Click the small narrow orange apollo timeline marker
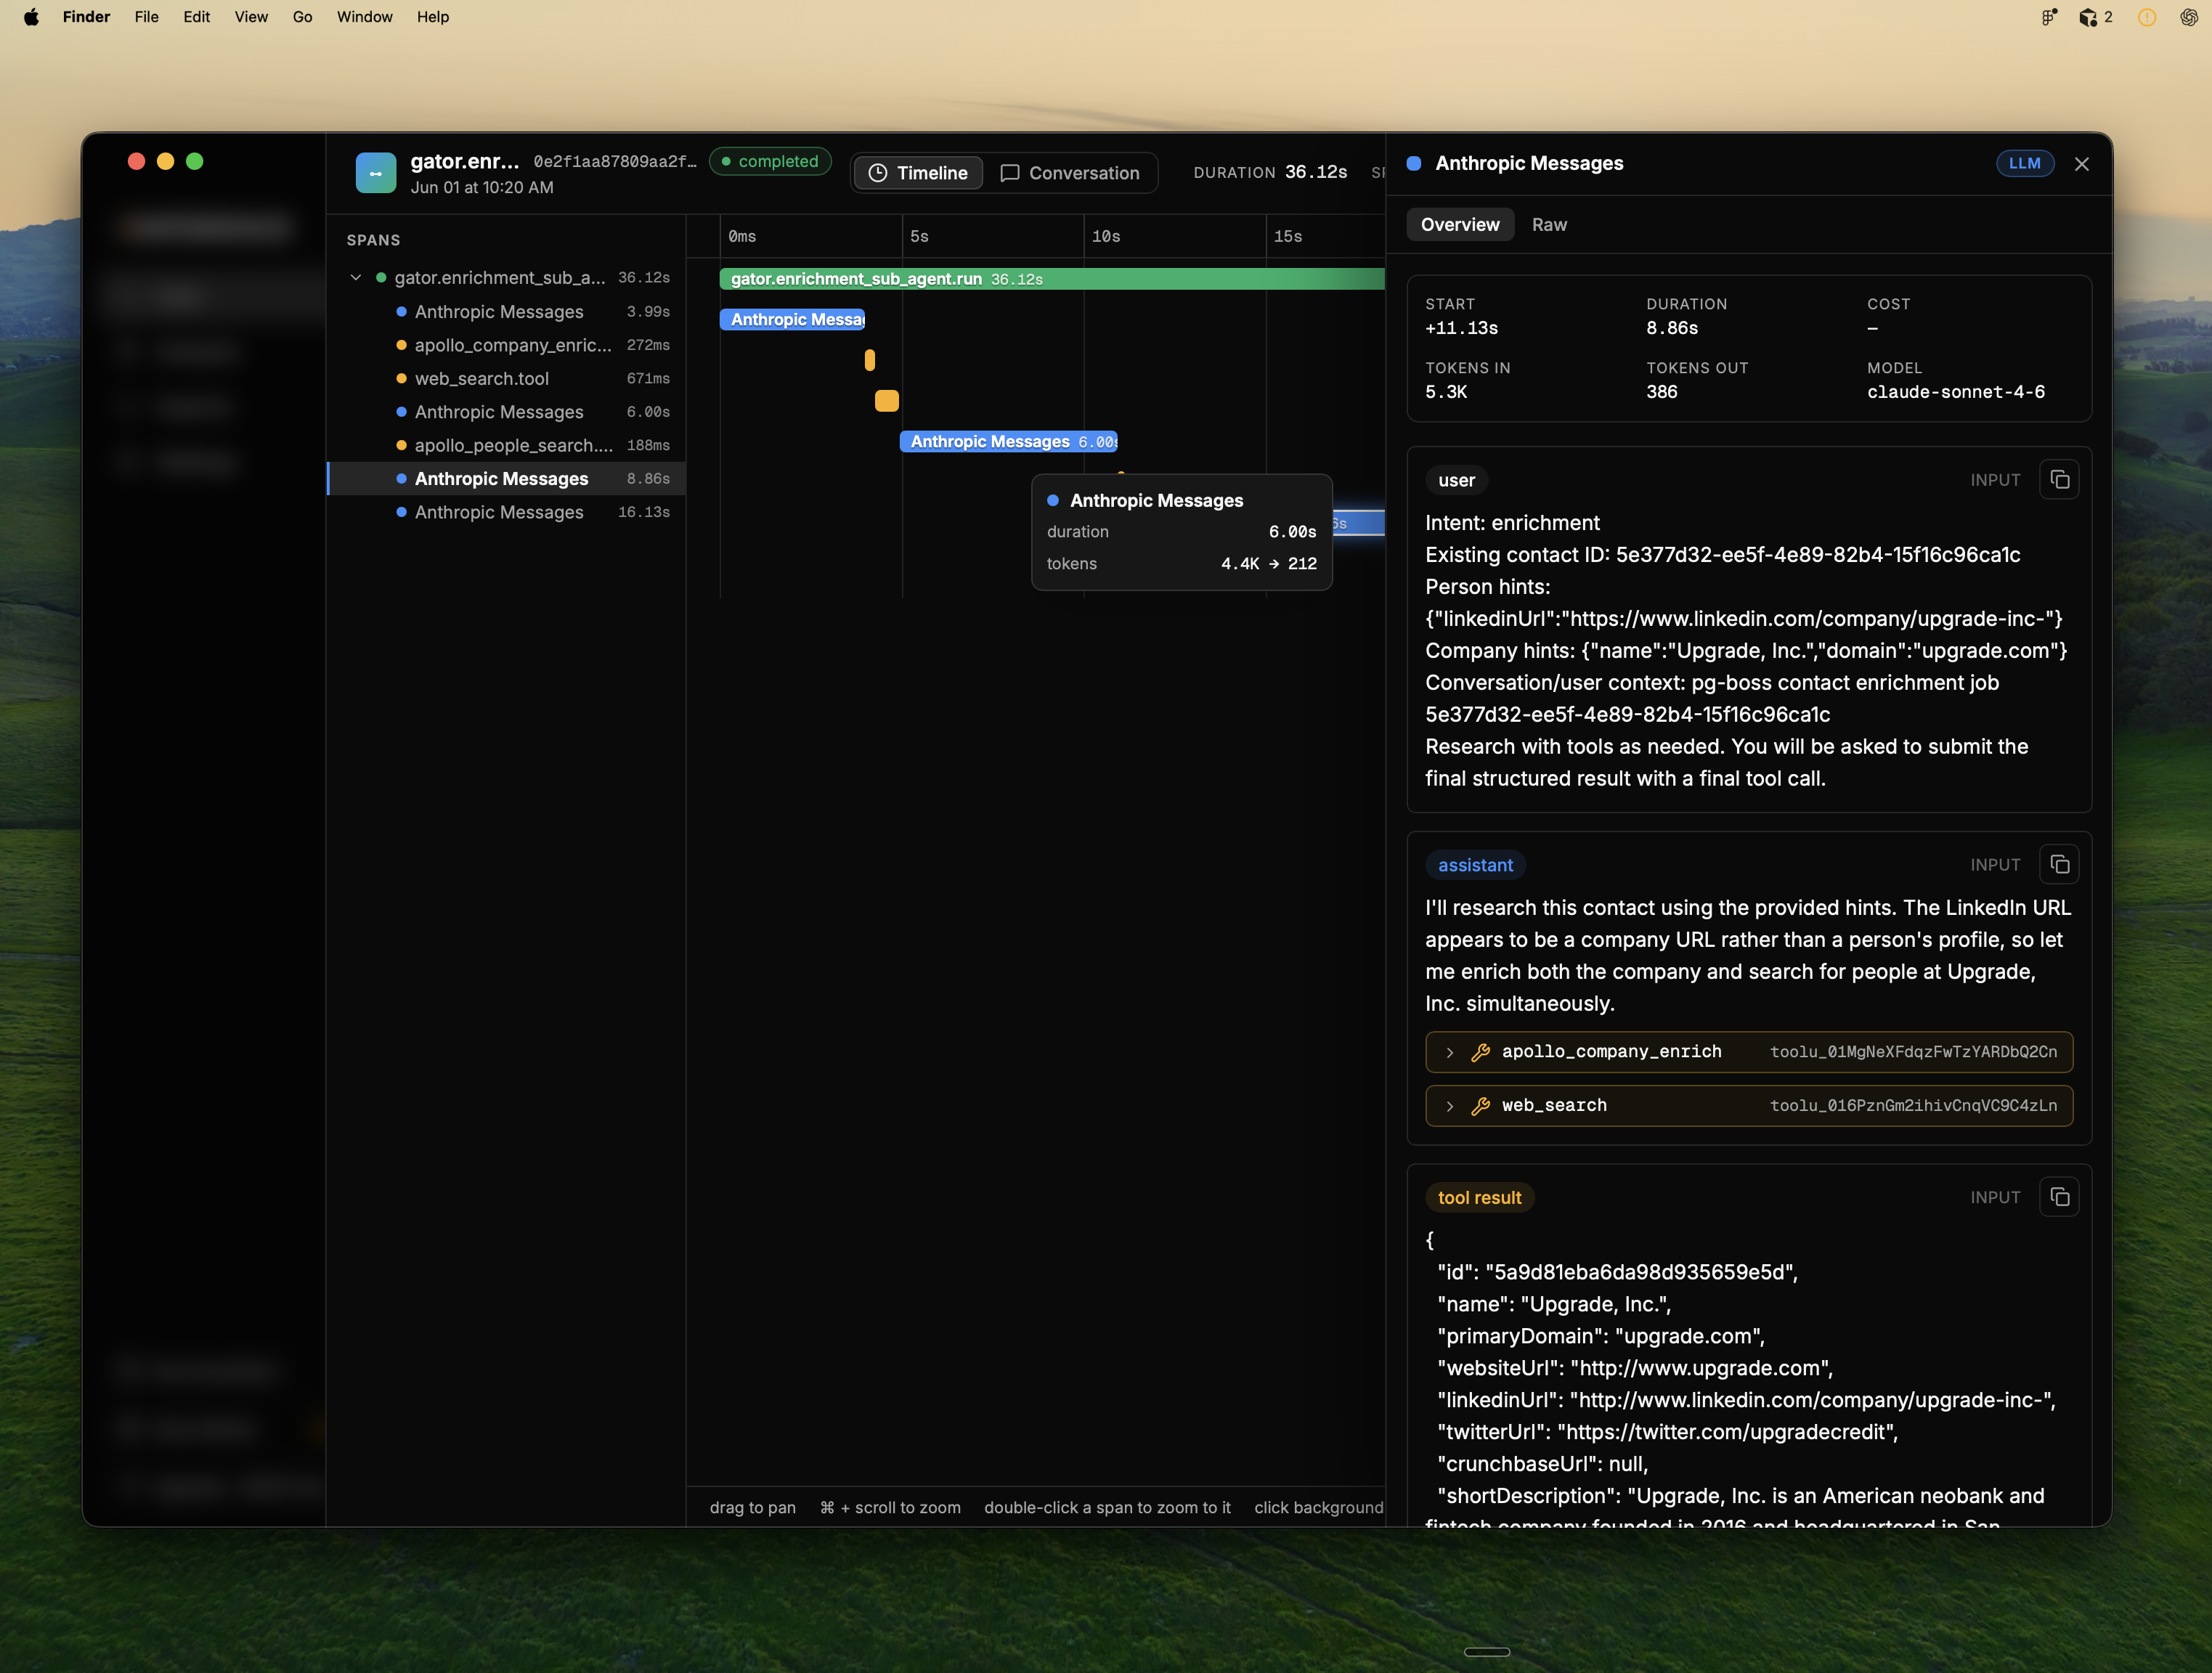2212x1673 pixels. click(870, 360)
